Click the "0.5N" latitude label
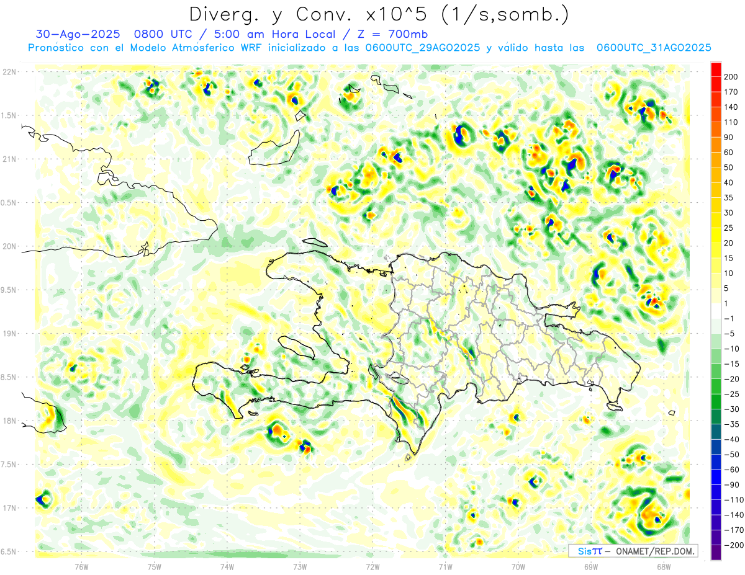This screenshot has height=575, width=745. [9, 203]
